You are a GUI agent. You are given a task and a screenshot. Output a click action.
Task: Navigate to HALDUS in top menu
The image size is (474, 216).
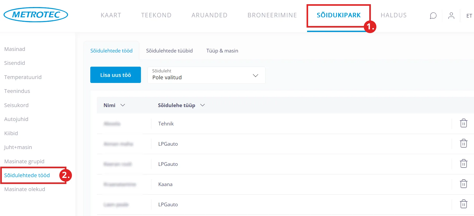pos(393,15)
